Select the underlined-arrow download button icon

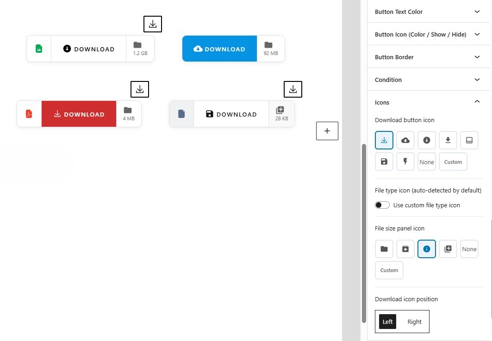(448, 140)
